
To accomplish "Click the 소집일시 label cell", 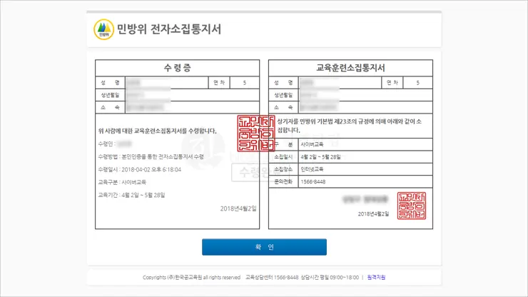I will 283,157.
